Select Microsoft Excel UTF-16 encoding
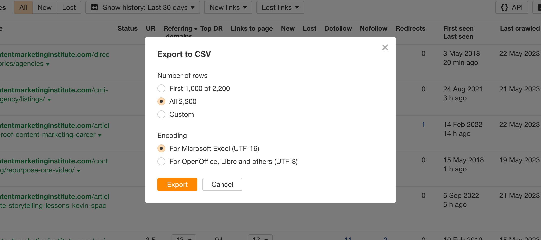This screenshot has width=541, height=240. (161, 148)
